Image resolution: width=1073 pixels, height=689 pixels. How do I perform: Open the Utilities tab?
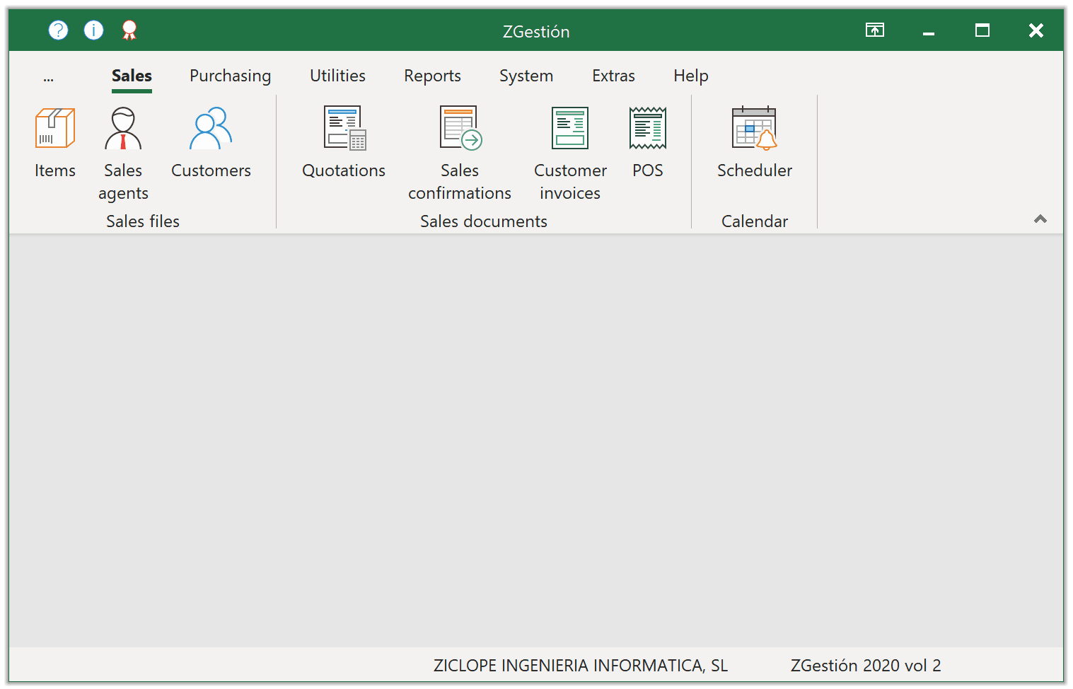[x=337, y=76]
